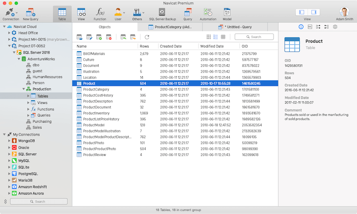Open the Model tool
Screen dimensions: 357x214
pyautogui.click(x=227, y=14)
